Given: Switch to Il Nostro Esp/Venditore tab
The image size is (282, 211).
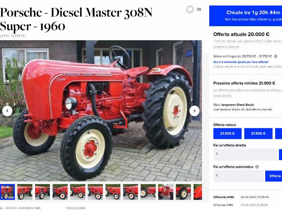Looking at the screenshot, I should click(20, 208).
